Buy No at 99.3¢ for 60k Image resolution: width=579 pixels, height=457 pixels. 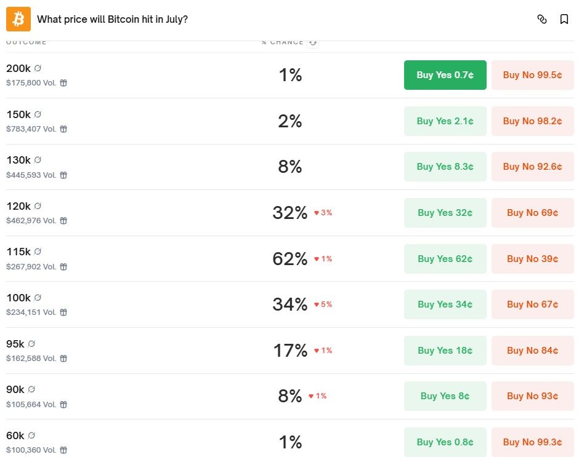coord(533,442)
